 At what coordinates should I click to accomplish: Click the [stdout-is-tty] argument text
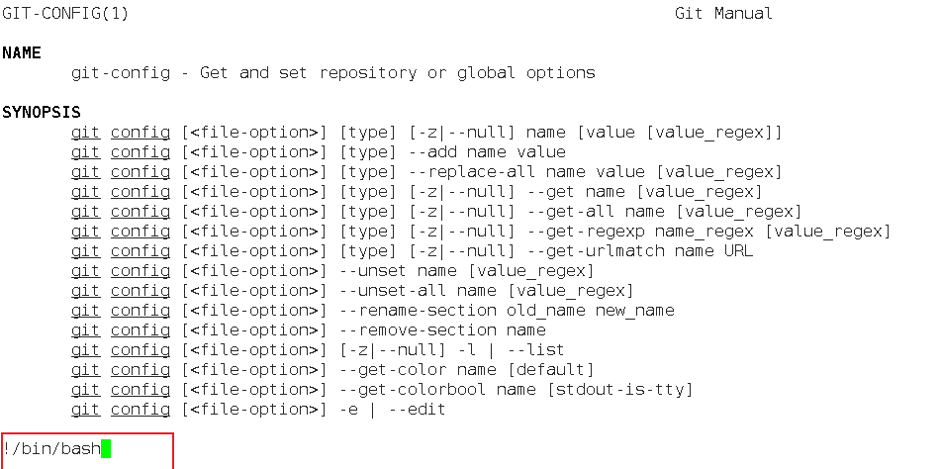(x=619, y=390)
